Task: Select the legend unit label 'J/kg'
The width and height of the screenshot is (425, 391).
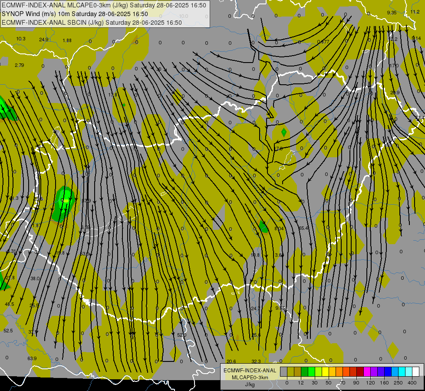Action: click(x=250, y=384)
